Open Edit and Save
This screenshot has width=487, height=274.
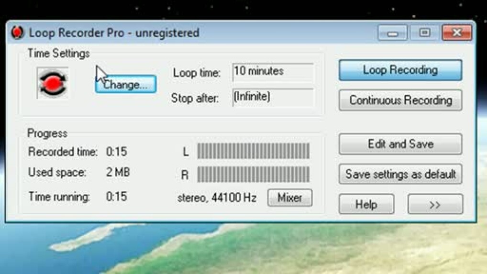(x=400, y=144)
